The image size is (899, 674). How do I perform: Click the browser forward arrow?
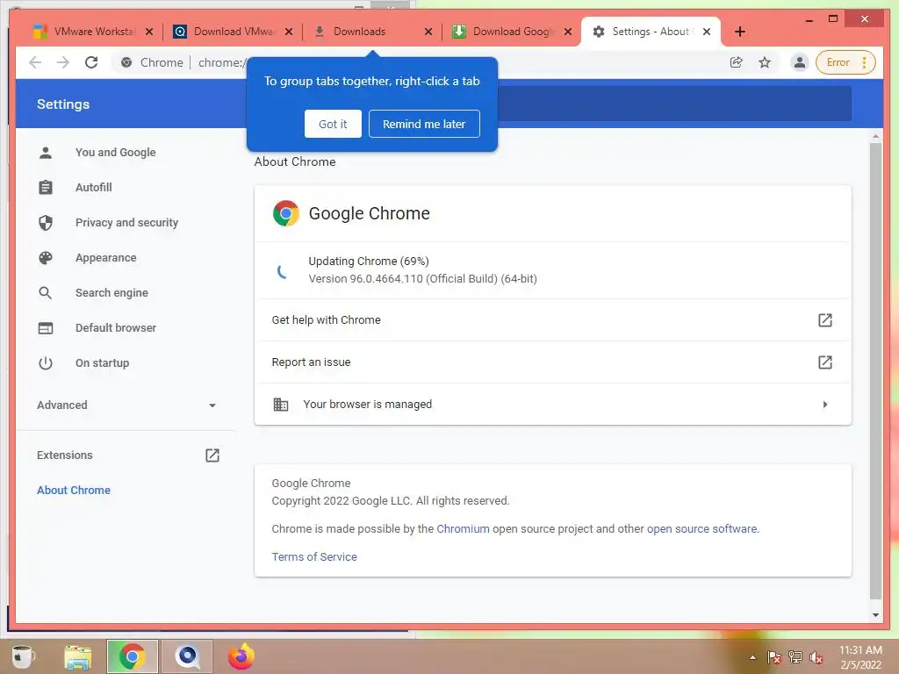click(x=63, y=62)
